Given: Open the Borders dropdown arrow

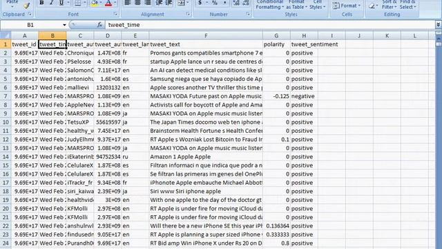Looking at the screenshot, I should 84,3.
